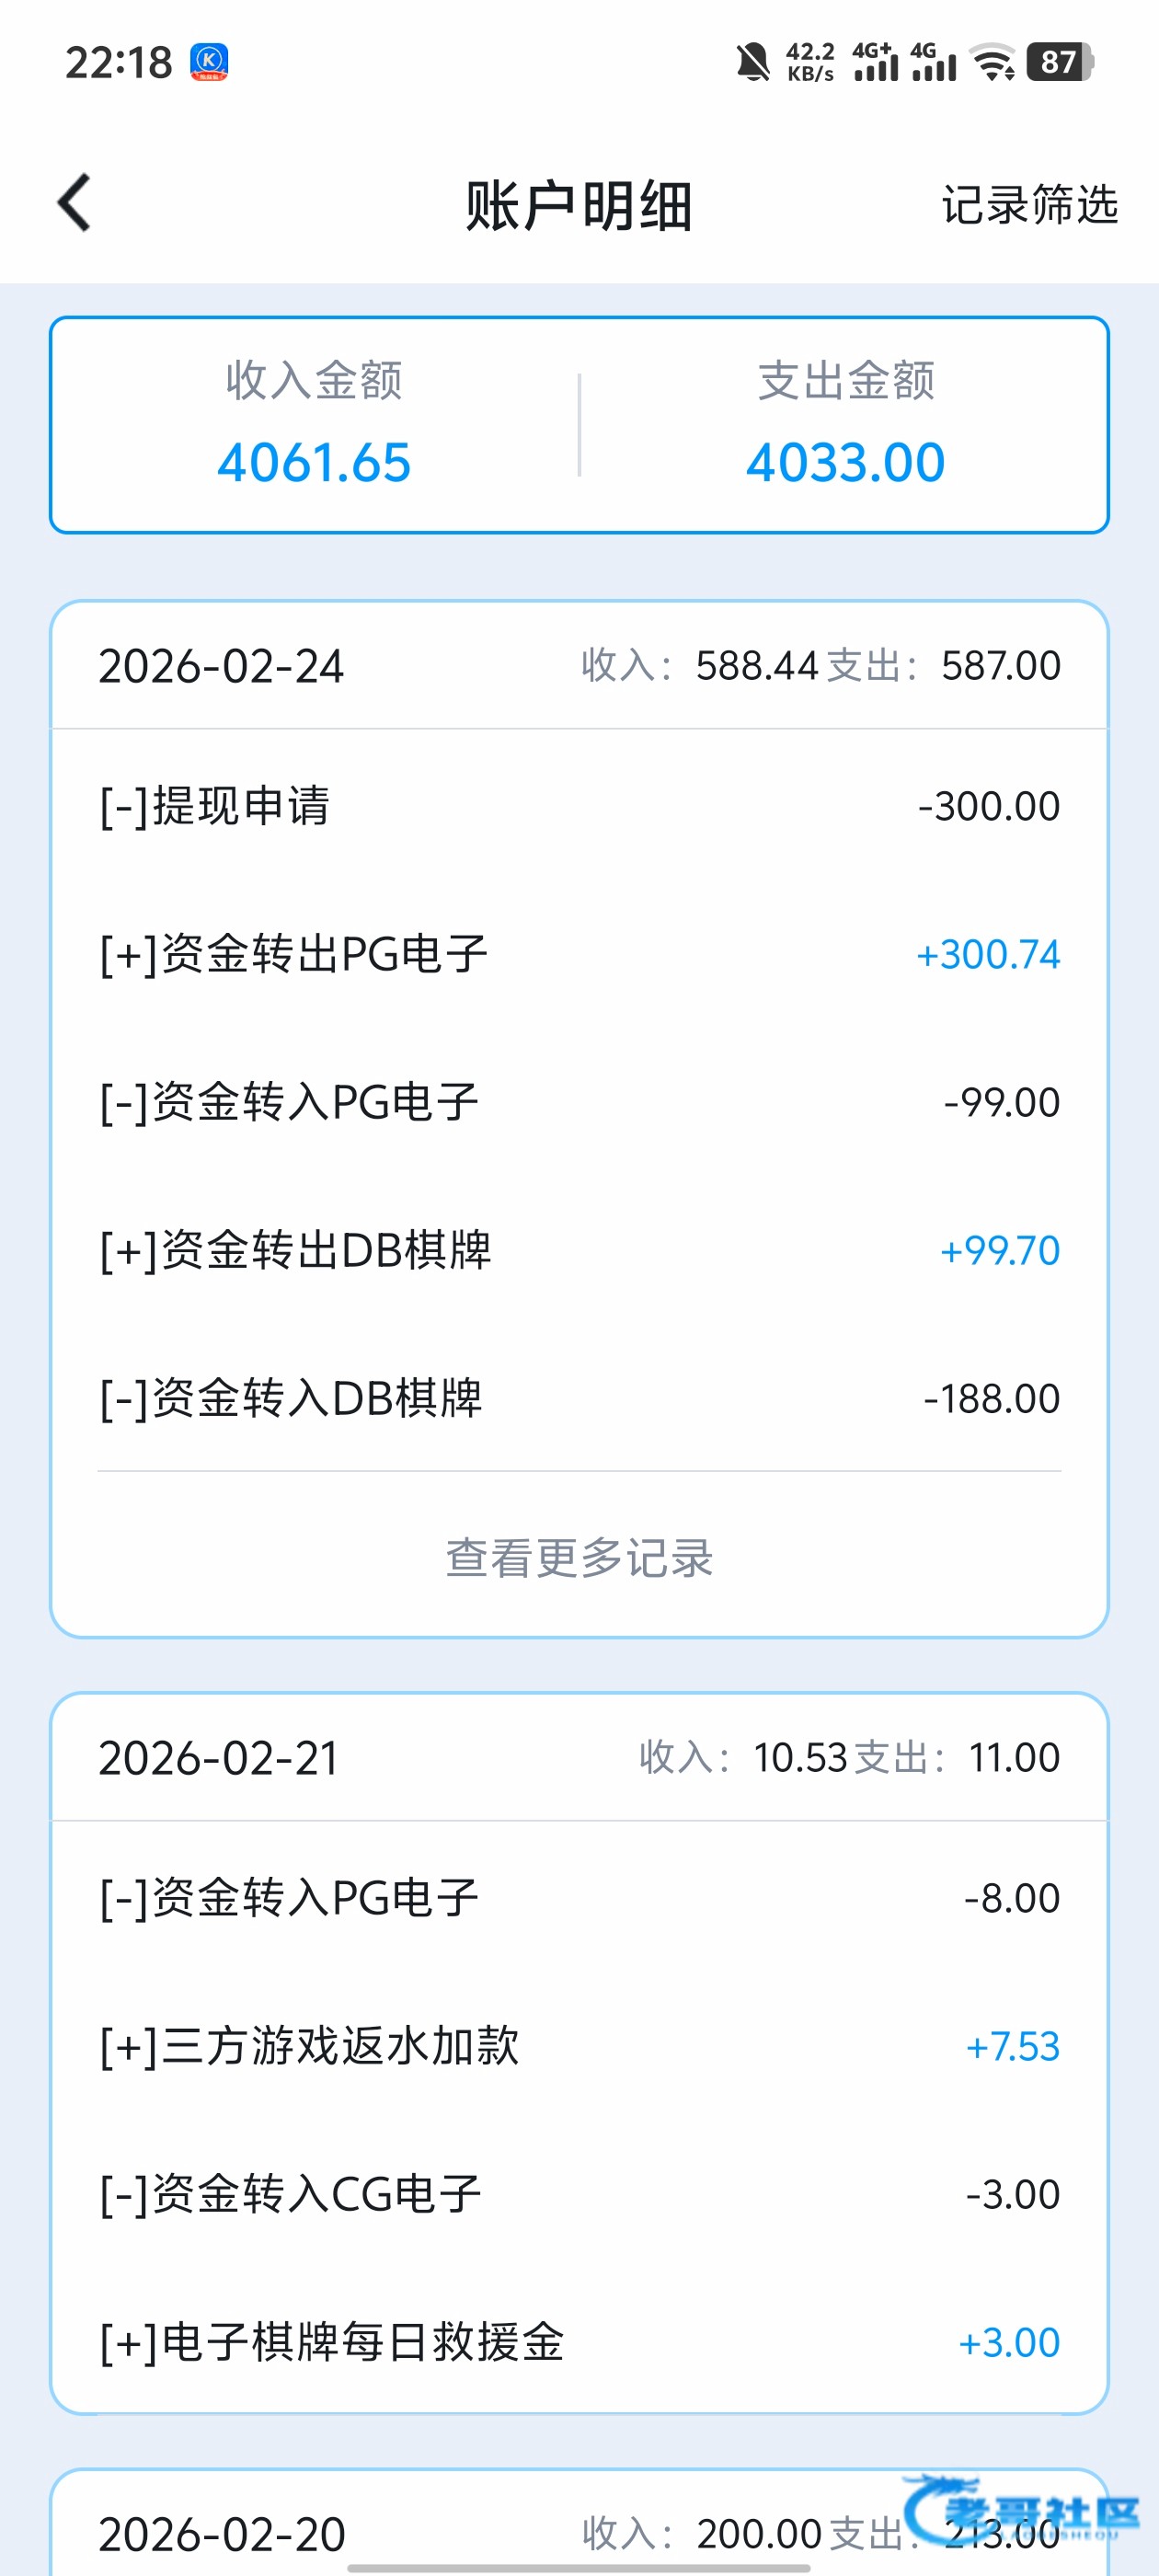Viewport: 1159px width, 2576px height.
Task: Tap the K app notification icon
Action: [x=209, y=62]
